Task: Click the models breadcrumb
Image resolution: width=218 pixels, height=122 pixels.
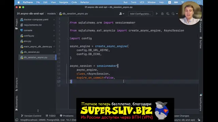Action: 51,14
